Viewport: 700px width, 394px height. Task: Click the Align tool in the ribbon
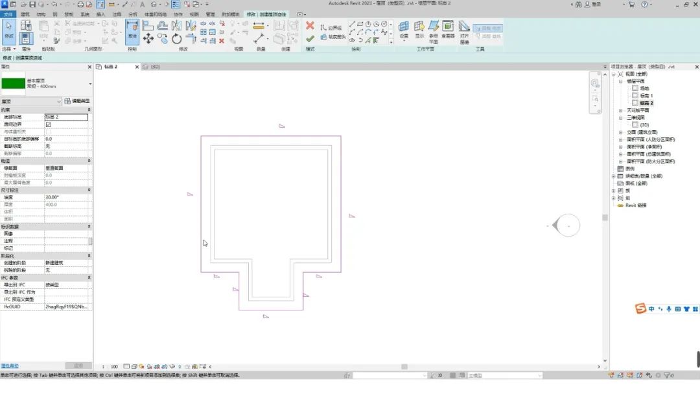pyautogui.click(x=148, y=26)
